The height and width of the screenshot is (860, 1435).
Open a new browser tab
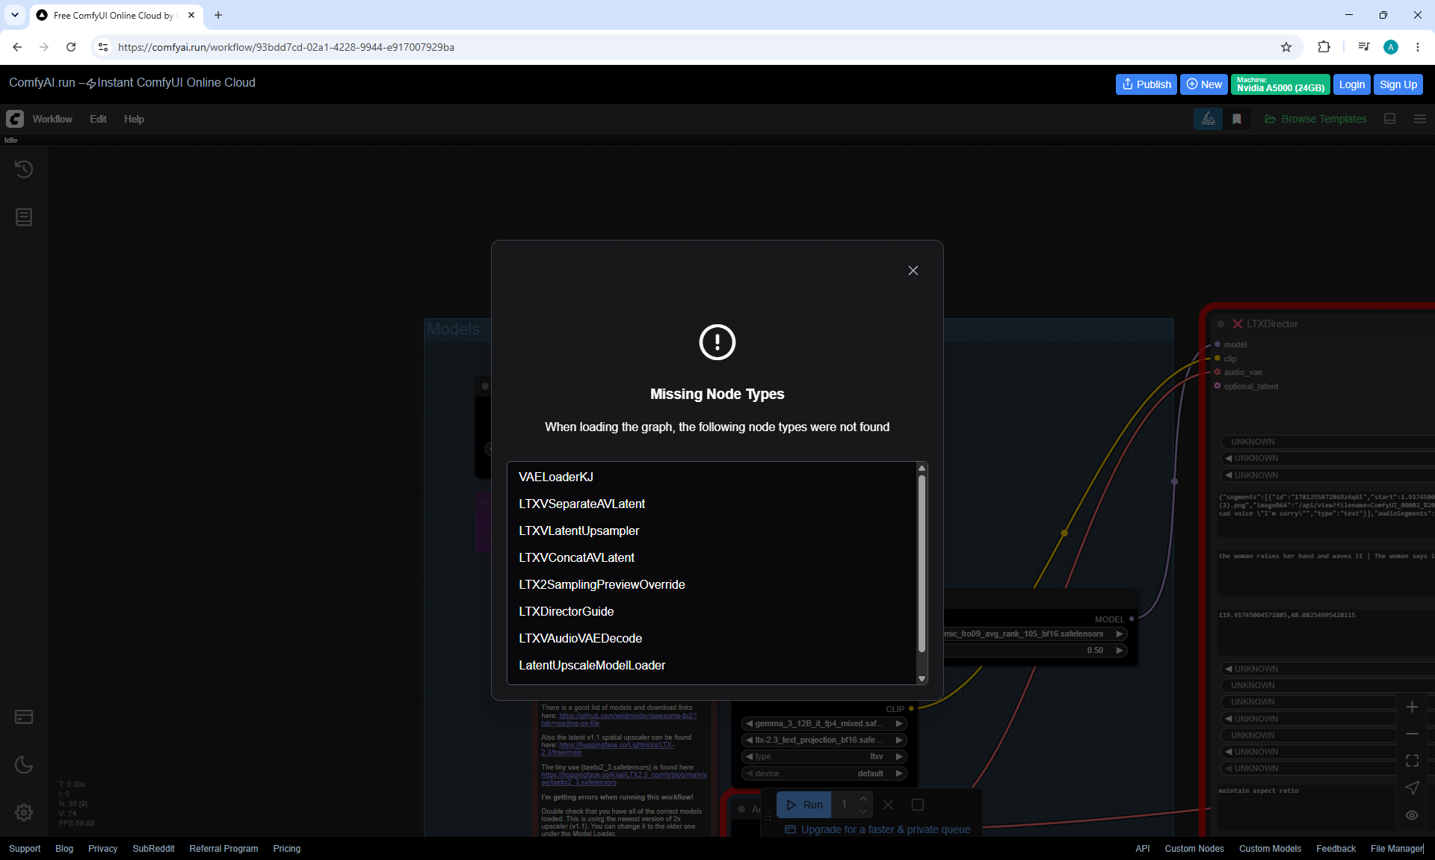pos(218,15)
